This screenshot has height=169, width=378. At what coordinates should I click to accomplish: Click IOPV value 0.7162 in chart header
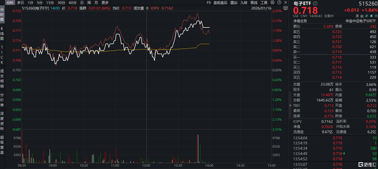coord(167,8)
